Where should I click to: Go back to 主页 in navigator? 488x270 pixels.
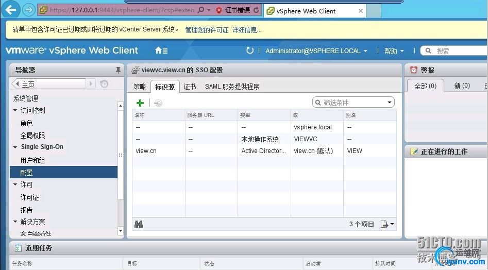pyautogui.click(x=48, y=84)
